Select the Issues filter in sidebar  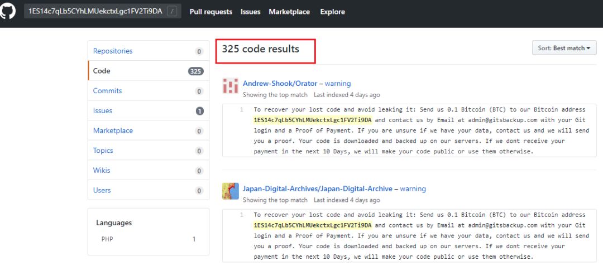pos(149,110)
